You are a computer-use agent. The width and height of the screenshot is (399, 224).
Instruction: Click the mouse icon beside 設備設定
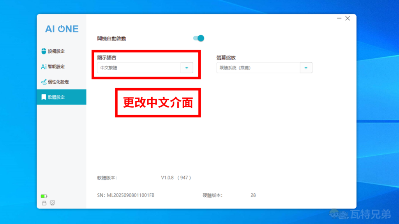tap(44, 51)
